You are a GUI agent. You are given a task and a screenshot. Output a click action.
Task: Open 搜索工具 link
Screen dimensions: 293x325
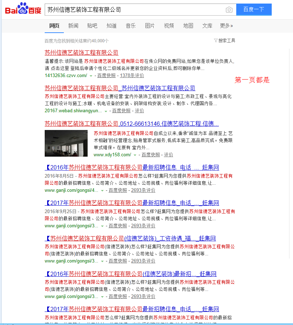pyautogui.click(x=227, y=40)
